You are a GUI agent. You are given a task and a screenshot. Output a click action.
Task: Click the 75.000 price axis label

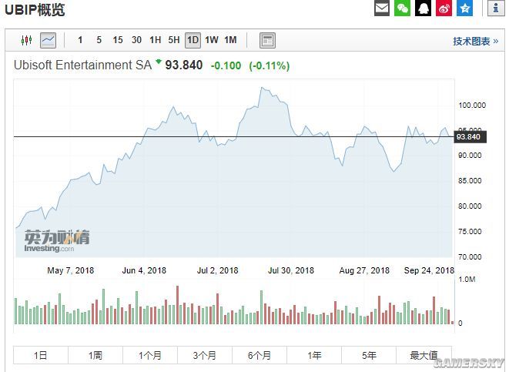(x=470, y=232)
